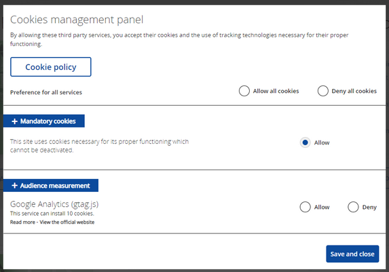Screen dimensions: 389x272
Task: Open the View the official website link
Action: pyautogui.click(x=67, y=222)
